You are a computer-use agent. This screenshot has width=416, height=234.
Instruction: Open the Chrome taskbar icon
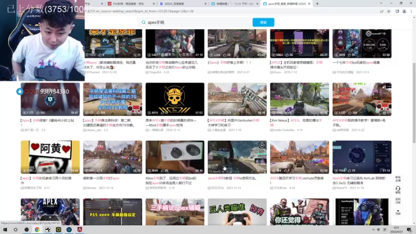point(37,230)
